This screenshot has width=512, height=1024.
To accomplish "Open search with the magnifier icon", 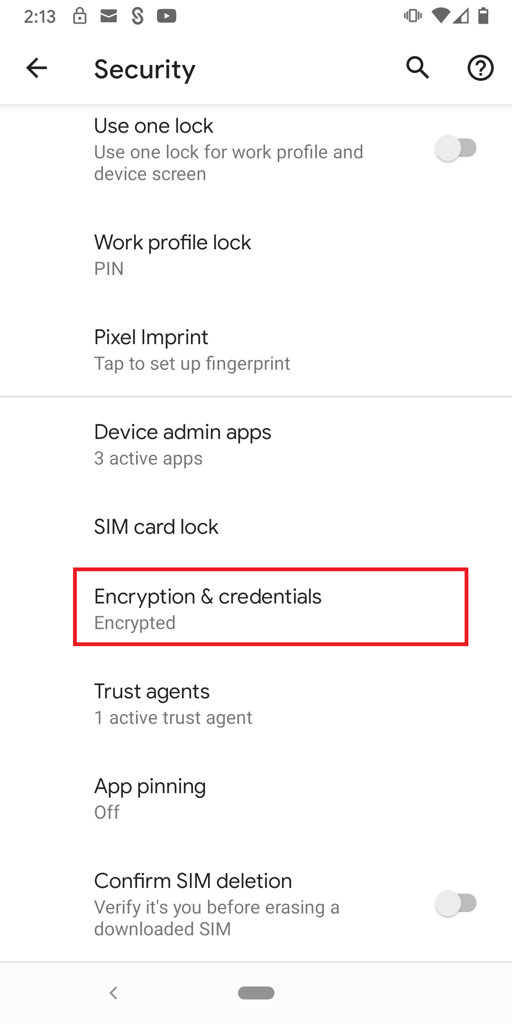I will [418, 68].
